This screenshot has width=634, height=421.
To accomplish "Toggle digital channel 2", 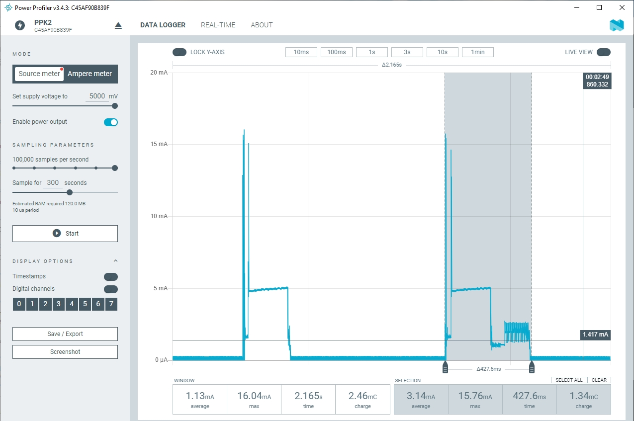I will (x=45, y=304).
